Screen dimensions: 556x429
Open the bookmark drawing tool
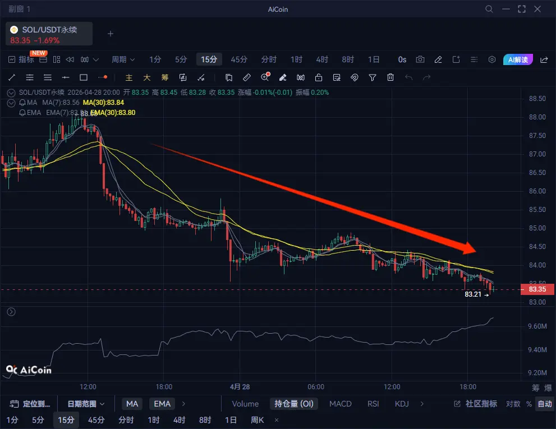(x=229, y=77)
